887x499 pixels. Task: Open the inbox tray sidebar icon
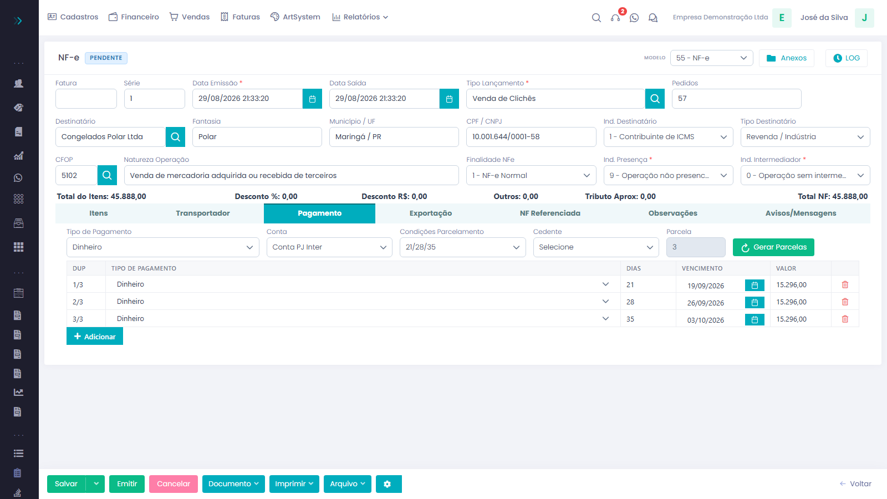[x=18, y=223]
